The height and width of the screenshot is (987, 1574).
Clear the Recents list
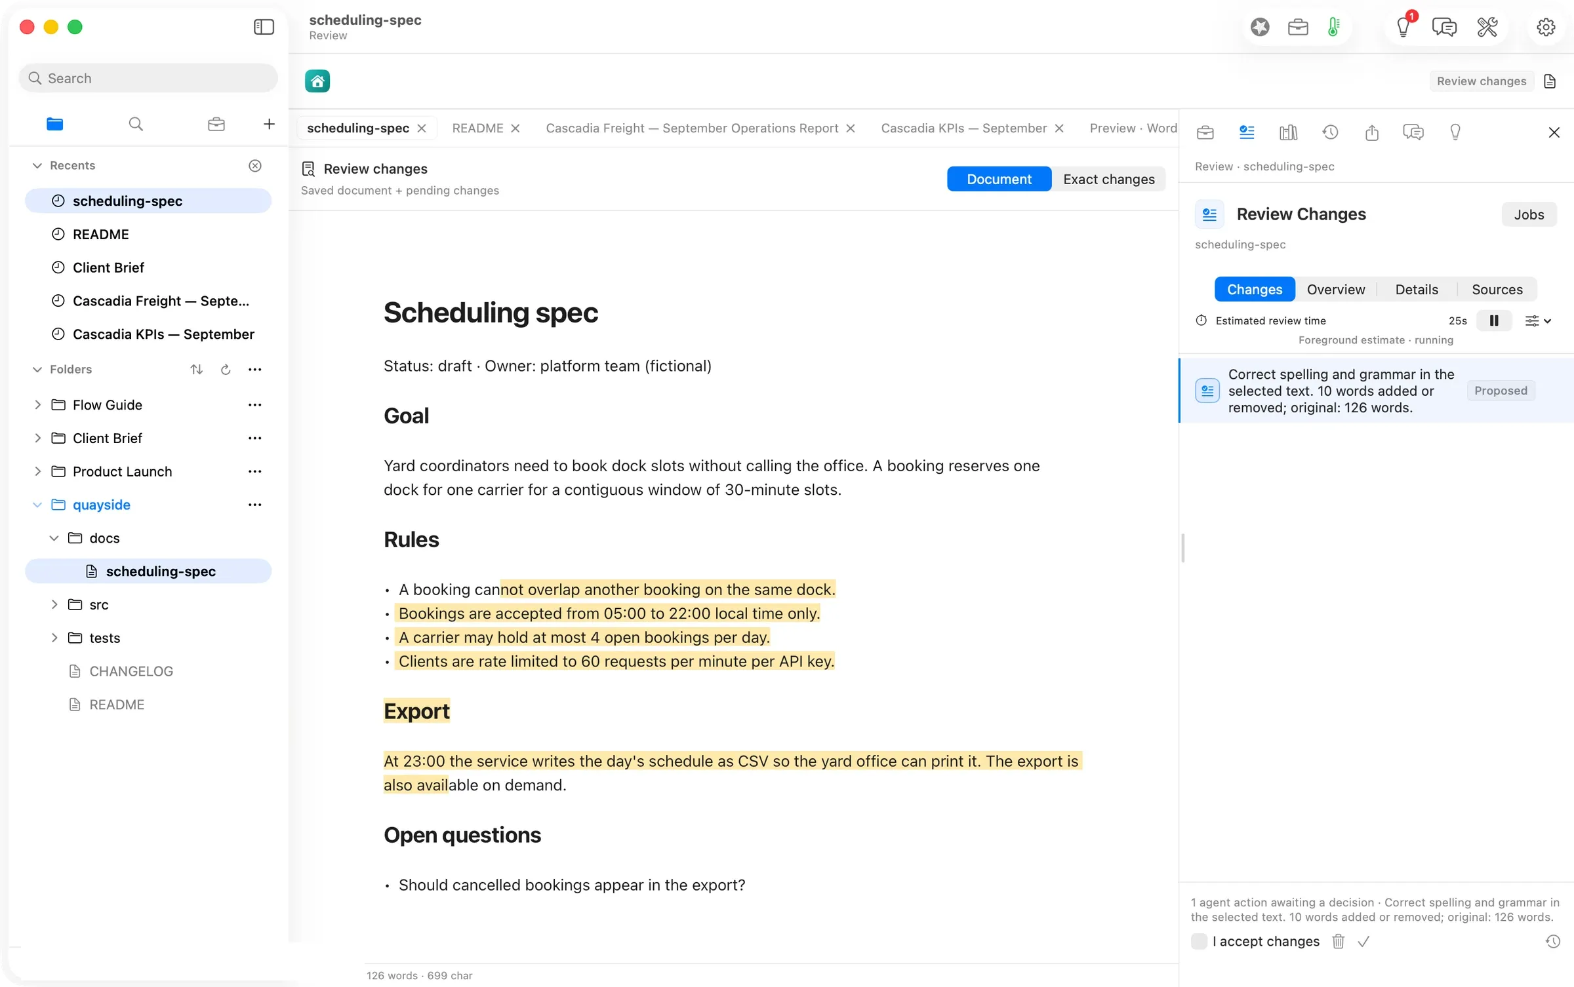click(255, 166)
